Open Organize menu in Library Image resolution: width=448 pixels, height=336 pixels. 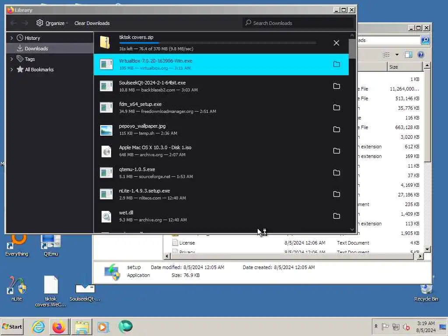(52, 23)
